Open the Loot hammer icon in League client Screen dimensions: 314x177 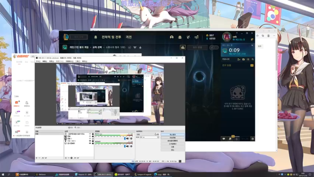(x=188, y=37)
